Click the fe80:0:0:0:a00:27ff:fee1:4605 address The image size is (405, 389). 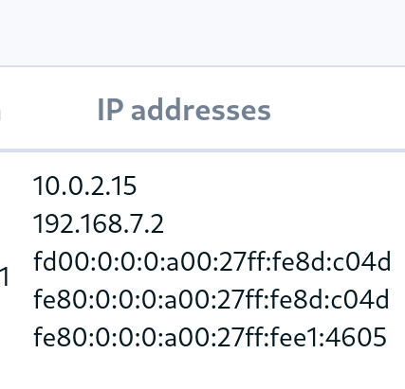pyautogui.click(x=210, y=337)
